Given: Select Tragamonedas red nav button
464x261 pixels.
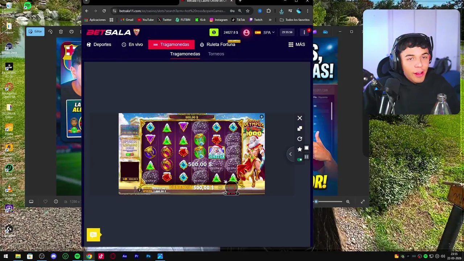Looking at the screenshot, I should click(x=171, y=44).
